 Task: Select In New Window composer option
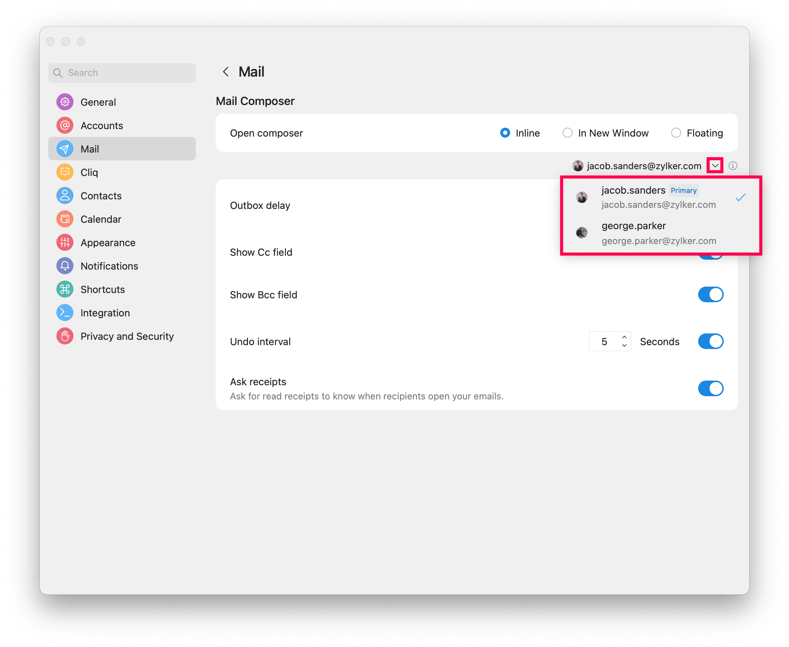pos(567,133)
